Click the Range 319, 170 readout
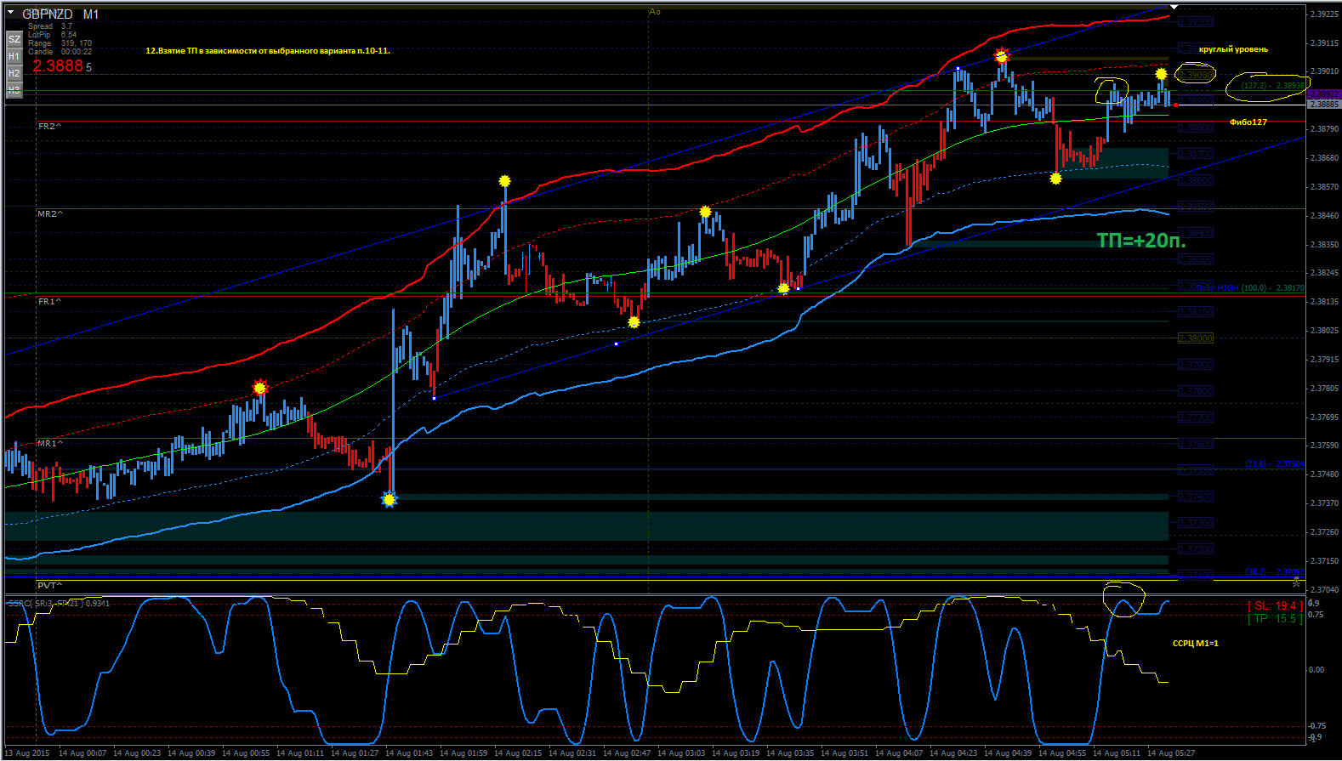 60,43
